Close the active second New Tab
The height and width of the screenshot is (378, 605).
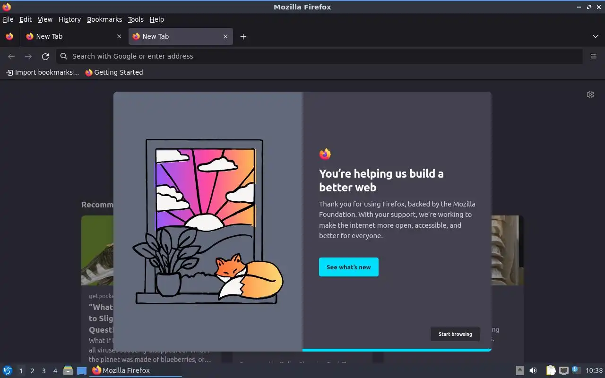[225, 36]
